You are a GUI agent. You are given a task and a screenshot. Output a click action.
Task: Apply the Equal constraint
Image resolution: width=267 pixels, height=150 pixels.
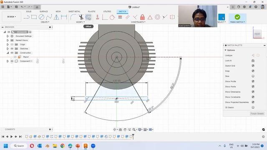coord(120,17)
